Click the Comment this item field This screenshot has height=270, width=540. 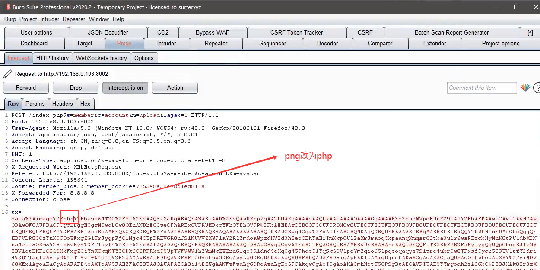pyautogui.click(x=482, y=88)
